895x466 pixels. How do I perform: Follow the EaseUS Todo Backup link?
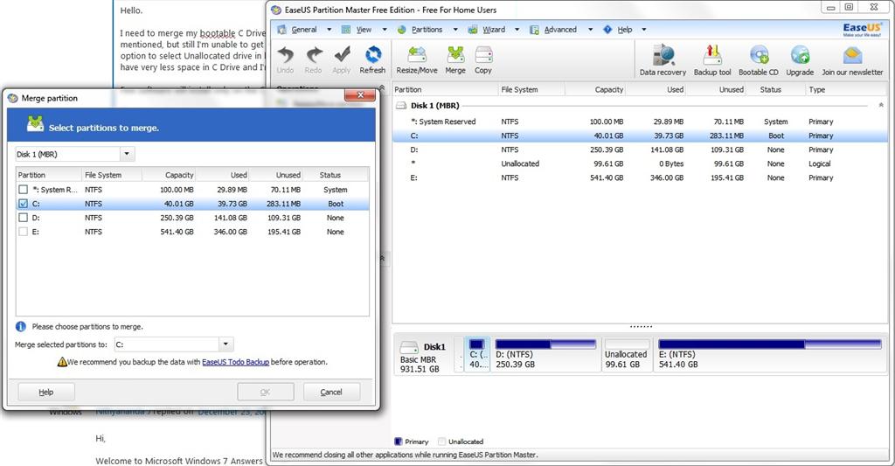click(x=235, y=362)
